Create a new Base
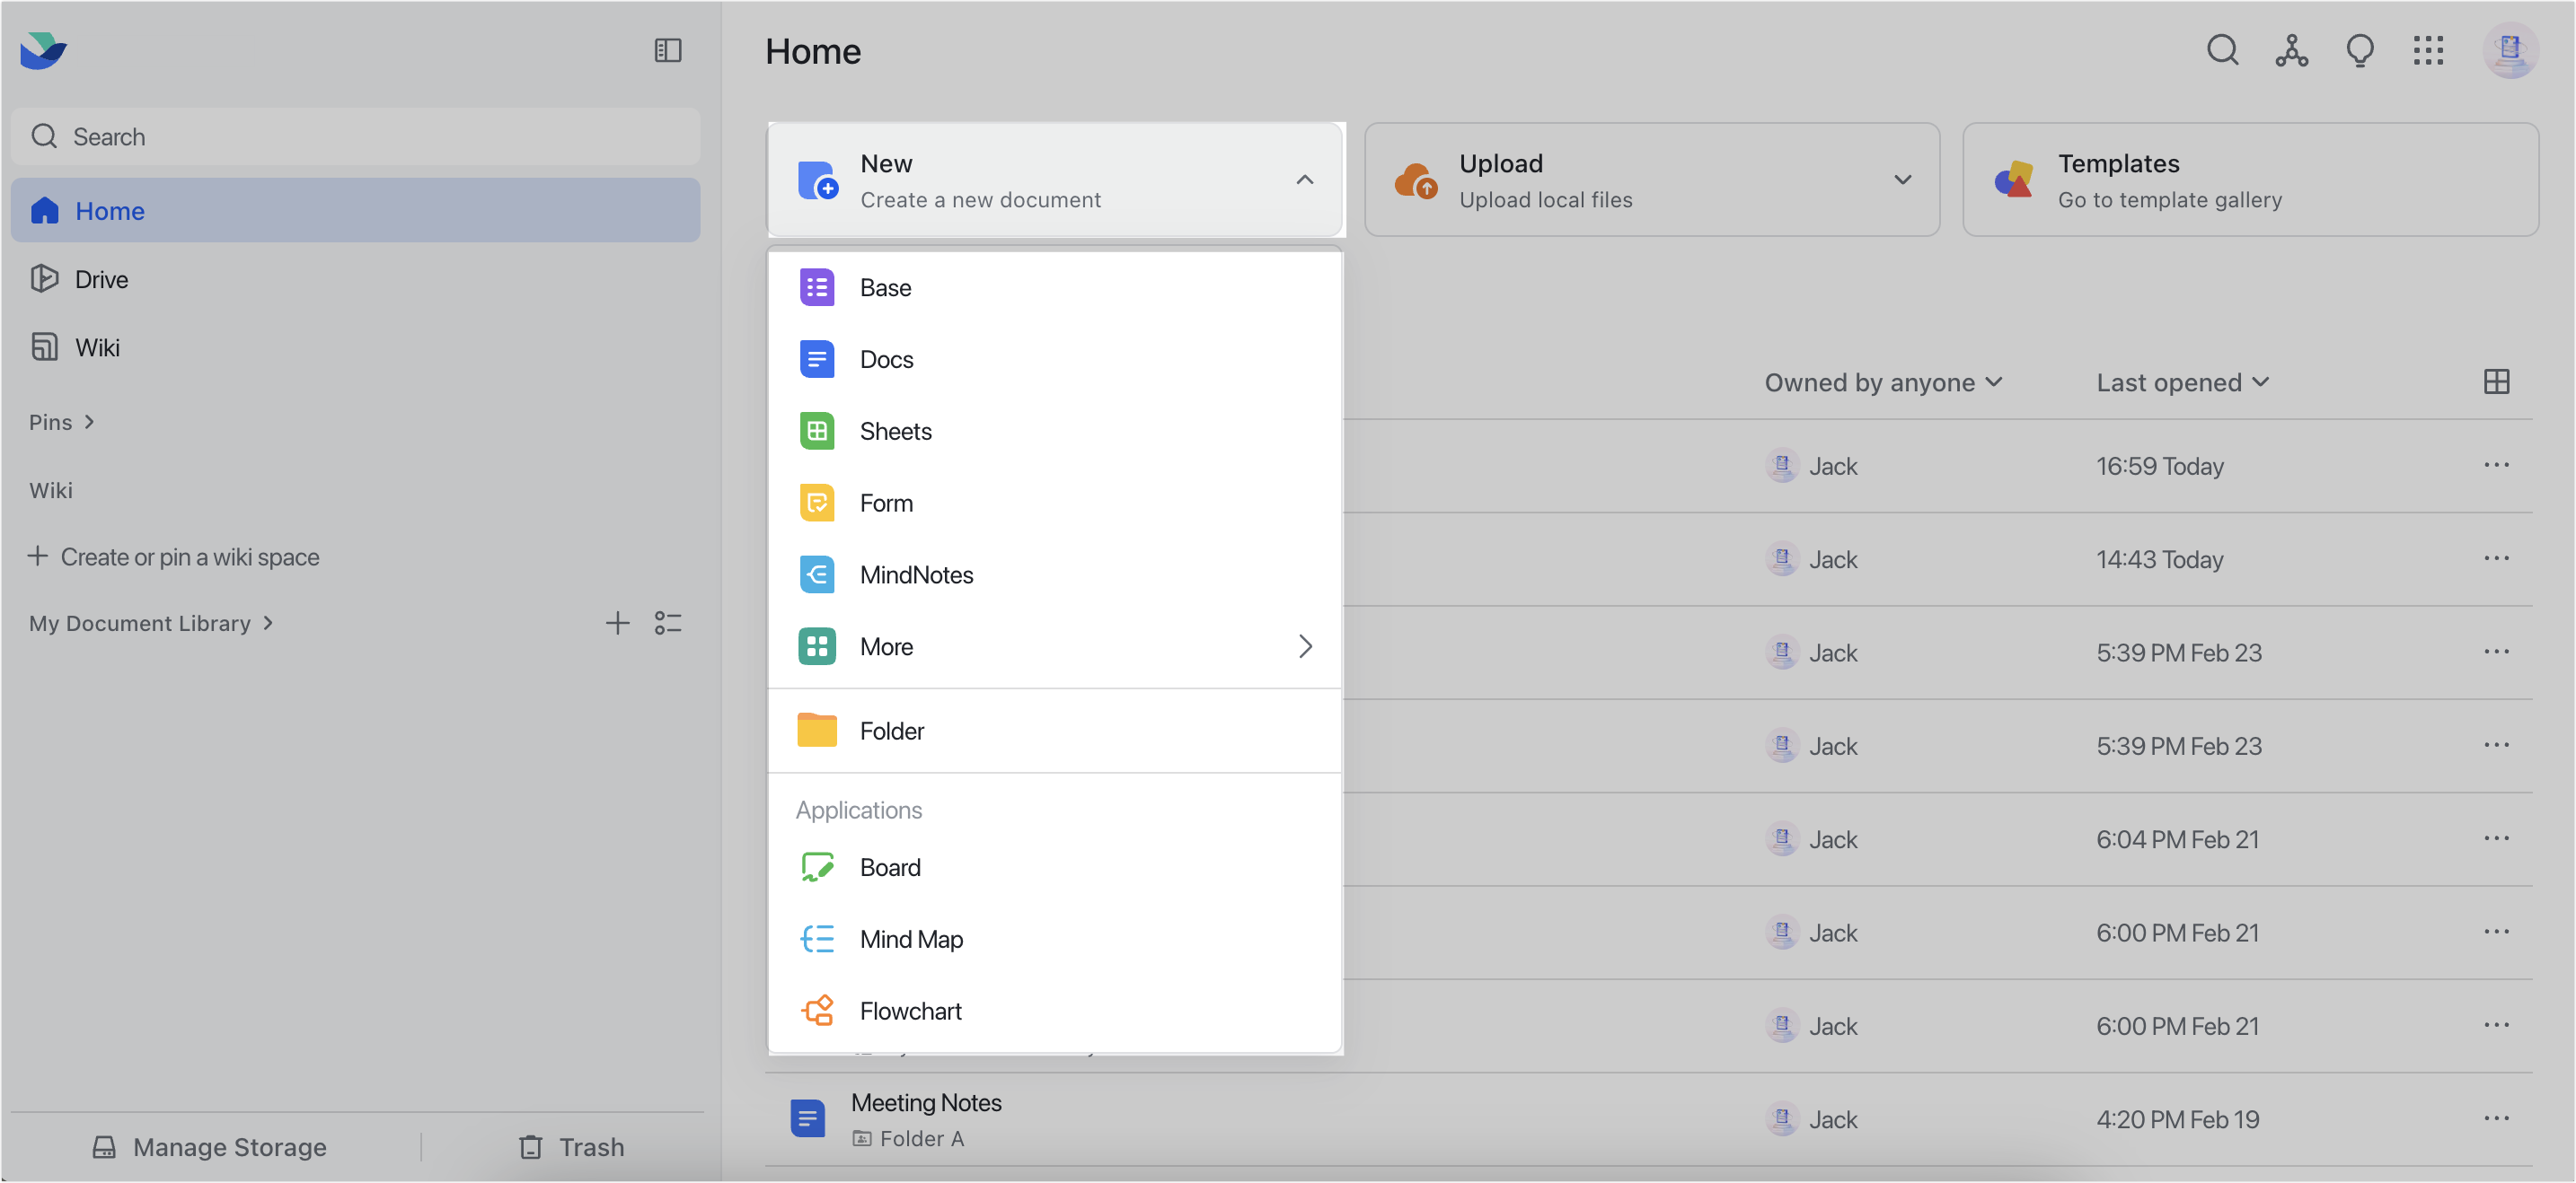Viewport: 2576px width, 1183px height. click(1054, 288)
